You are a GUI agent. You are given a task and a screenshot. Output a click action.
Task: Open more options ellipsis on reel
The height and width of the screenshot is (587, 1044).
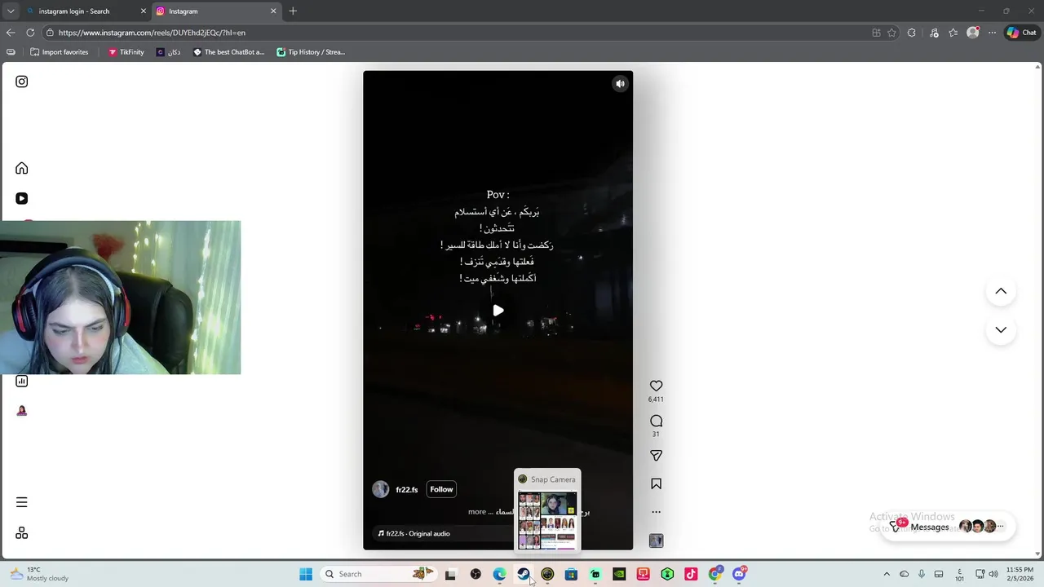[656, 512]
